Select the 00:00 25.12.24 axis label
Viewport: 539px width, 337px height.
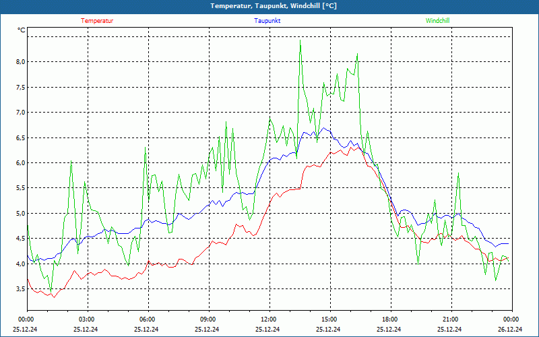coord(26,324)
